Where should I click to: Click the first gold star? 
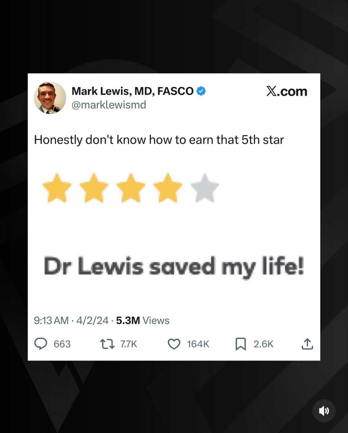pos(57,188)
